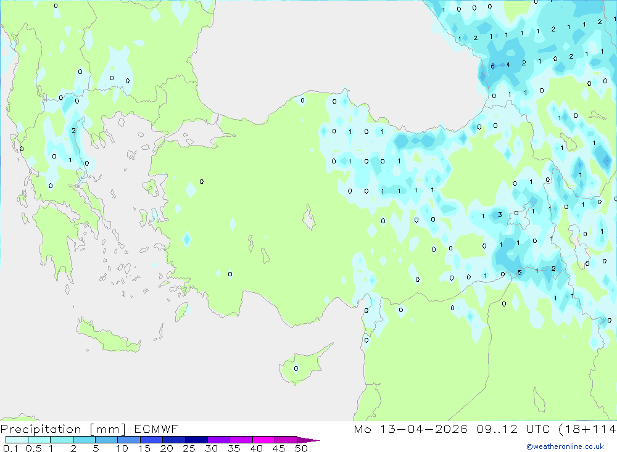Click the precipitation value "6" on the map

(x=492, y=67)
